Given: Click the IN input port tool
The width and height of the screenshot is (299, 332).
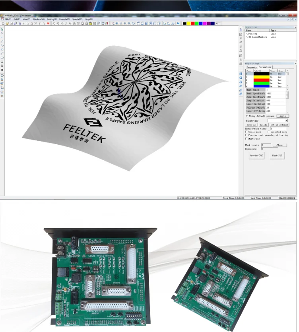Looking at the screenshot, I should pos(2,80).
